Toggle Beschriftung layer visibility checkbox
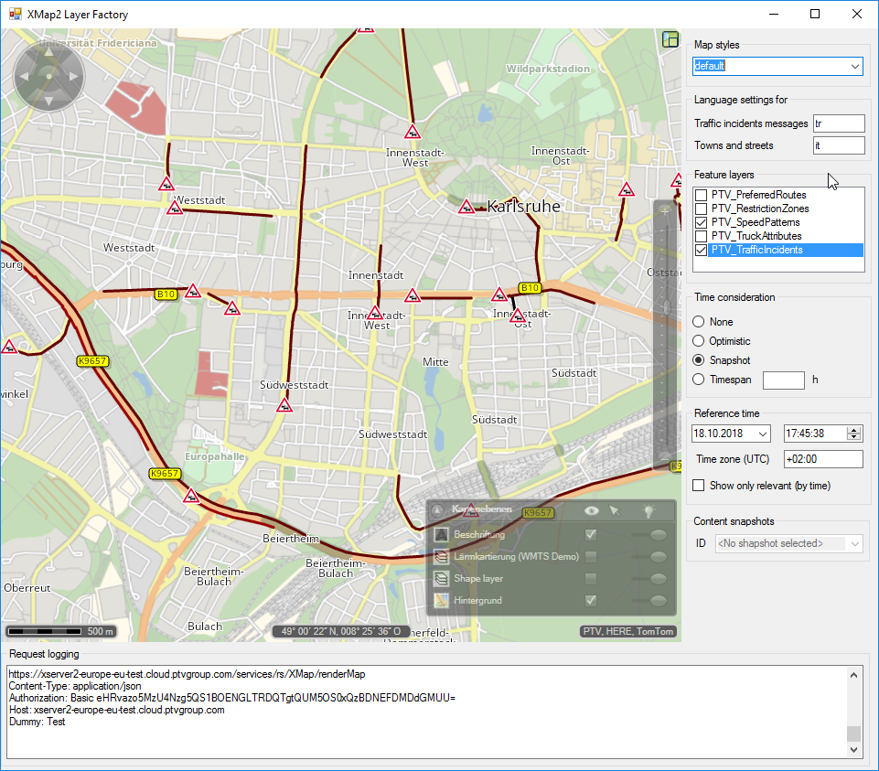The height and width of the screenshot is (771, 879). [x=590, y=534]
